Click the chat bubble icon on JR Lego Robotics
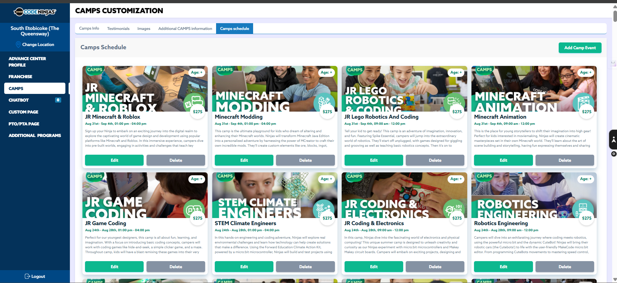617x283 pixels. click(x=453, y=102)
